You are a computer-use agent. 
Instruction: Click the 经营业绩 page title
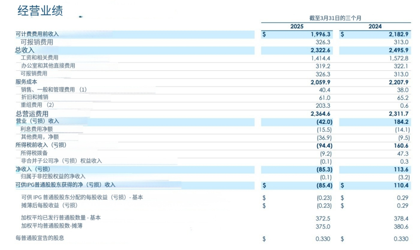pyautogui.click(x=40, y=11)
